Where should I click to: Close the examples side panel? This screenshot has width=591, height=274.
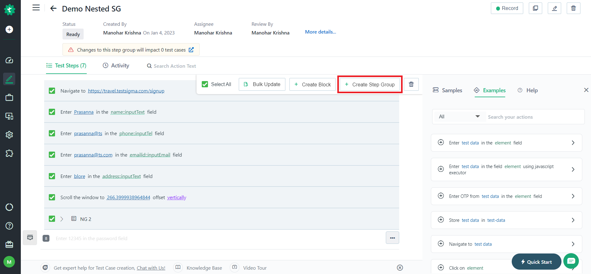[586, 90]
